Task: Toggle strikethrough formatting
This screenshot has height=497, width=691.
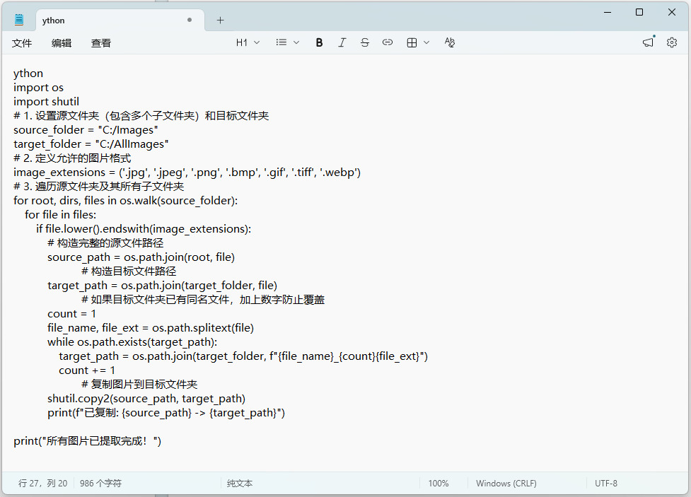Action: tap(364, 42)
